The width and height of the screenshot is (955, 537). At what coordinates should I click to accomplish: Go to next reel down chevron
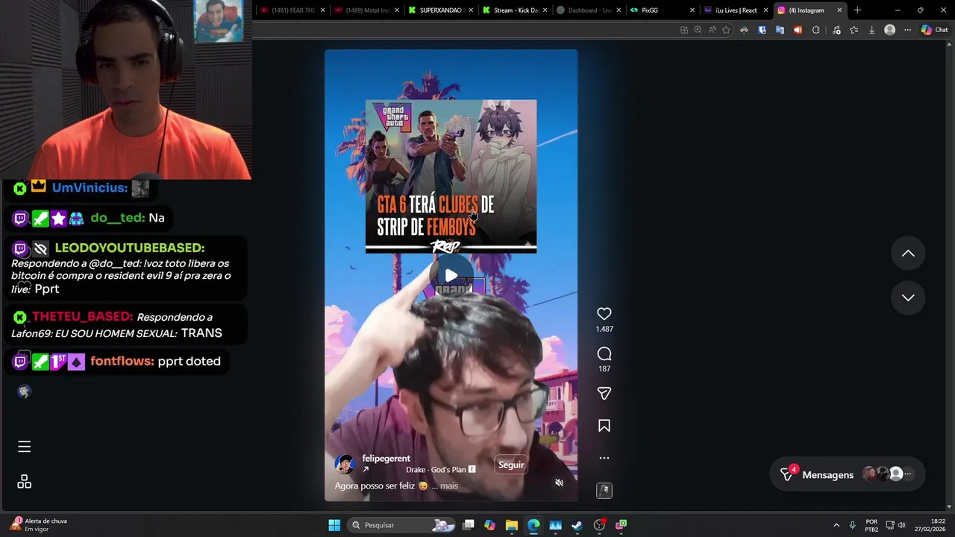coord(908,298)
